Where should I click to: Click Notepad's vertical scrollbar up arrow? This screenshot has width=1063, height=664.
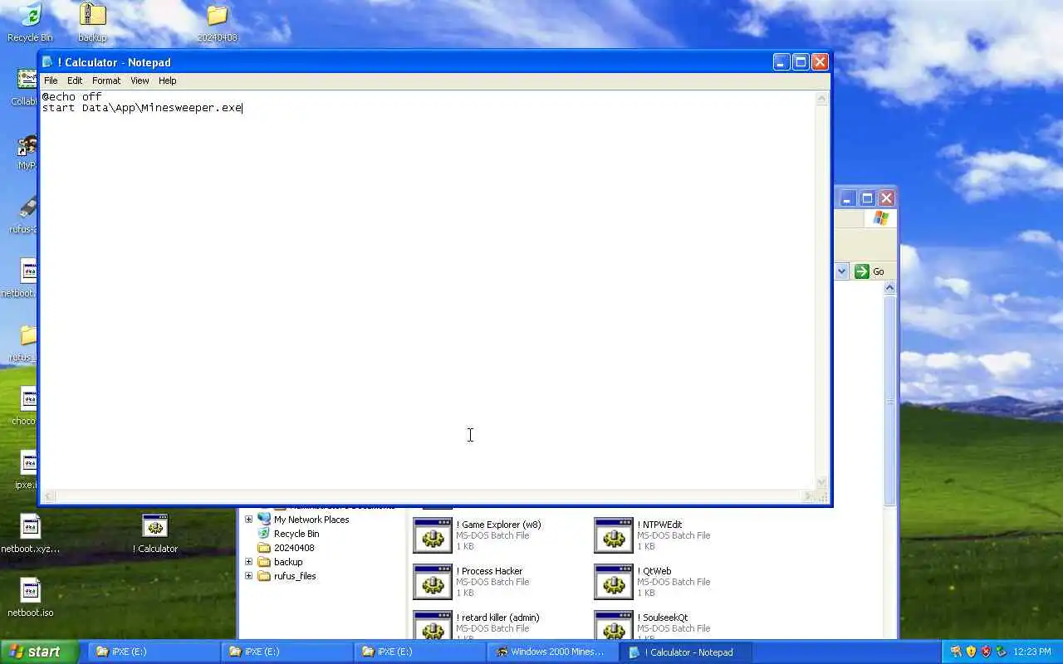point(822,99)
